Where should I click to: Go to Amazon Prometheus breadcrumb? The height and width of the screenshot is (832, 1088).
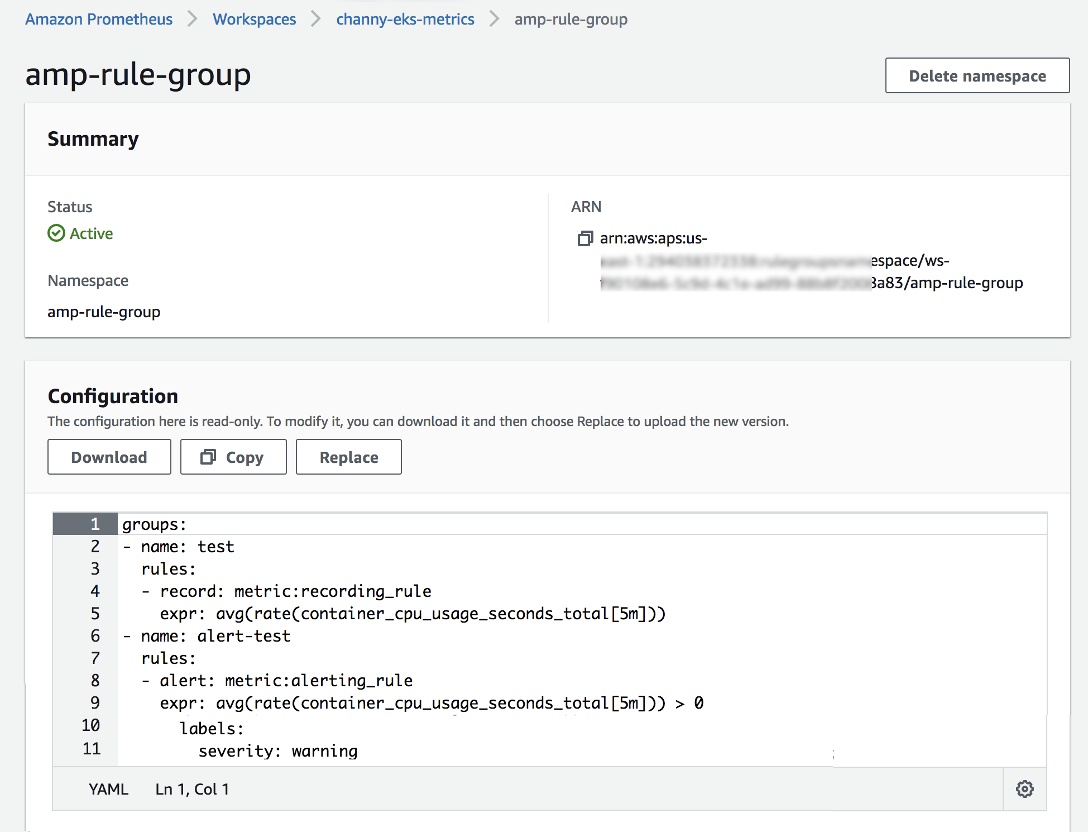click(99, 19)
